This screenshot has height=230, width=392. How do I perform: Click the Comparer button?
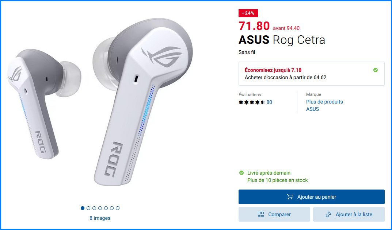pos(274,214)
